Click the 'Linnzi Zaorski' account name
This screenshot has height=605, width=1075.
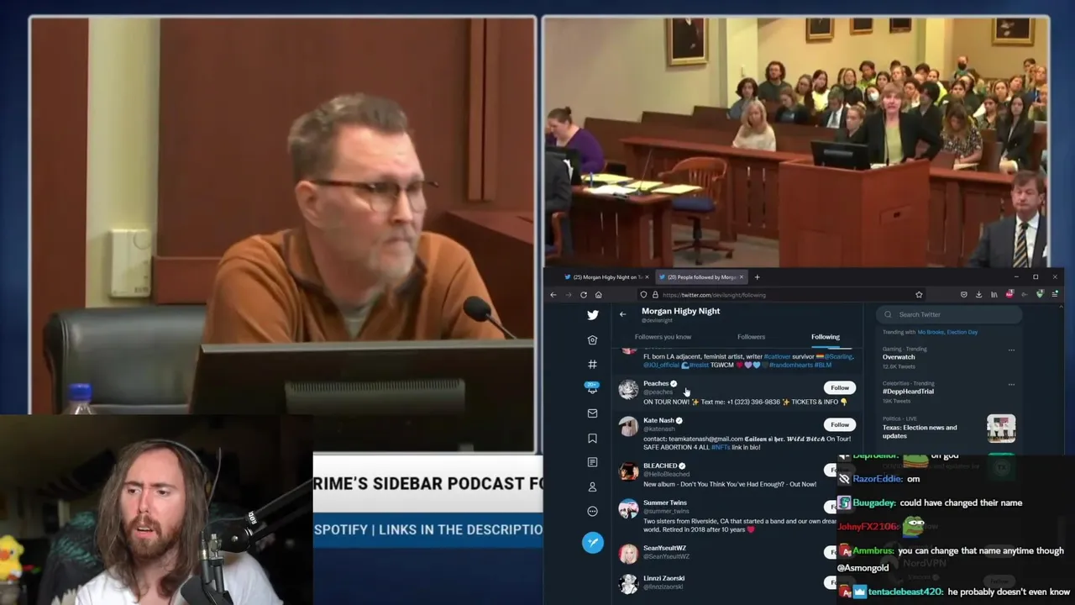664,578
